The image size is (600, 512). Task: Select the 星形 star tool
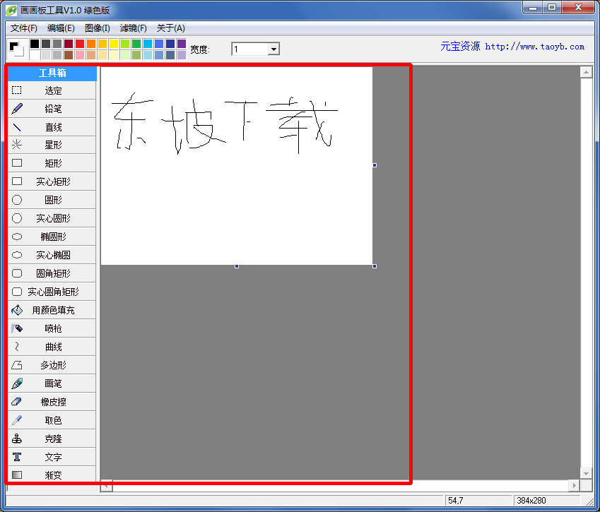[x=52, y=145]
